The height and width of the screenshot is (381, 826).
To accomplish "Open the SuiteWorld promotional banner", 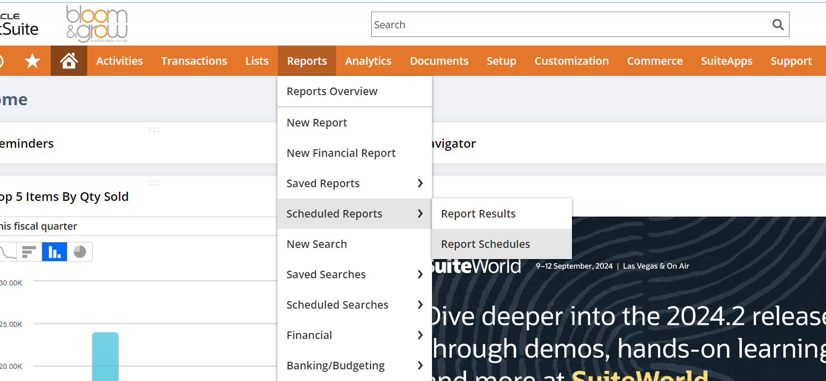I will [x=629, y=299].
